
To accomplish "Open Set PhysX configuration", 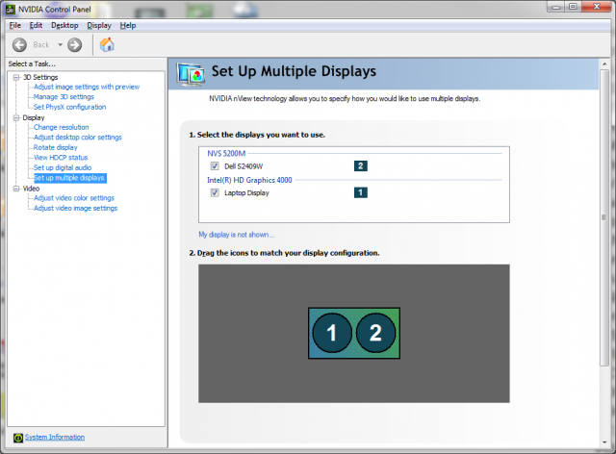I will pyautogui.click(x=69, y=107).
